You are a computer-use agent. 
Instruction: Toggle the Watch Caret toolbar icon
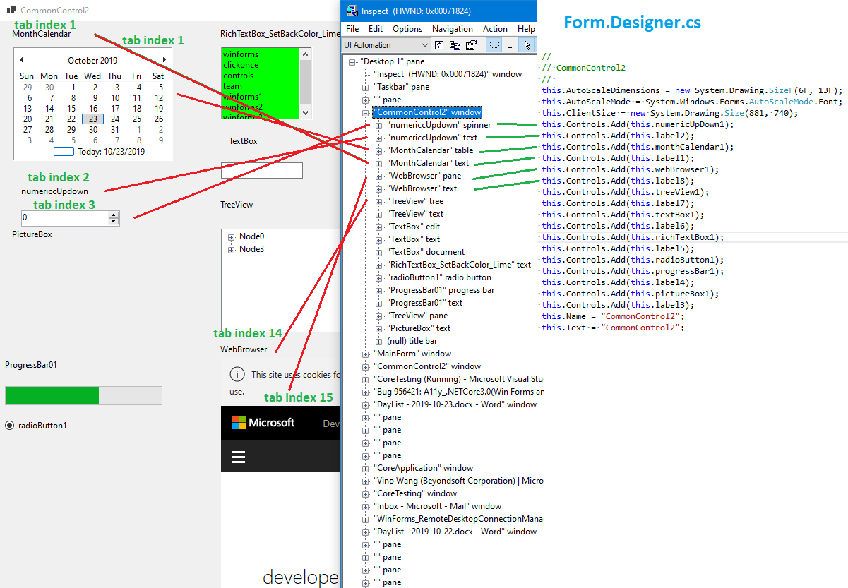tap(510, 45)
